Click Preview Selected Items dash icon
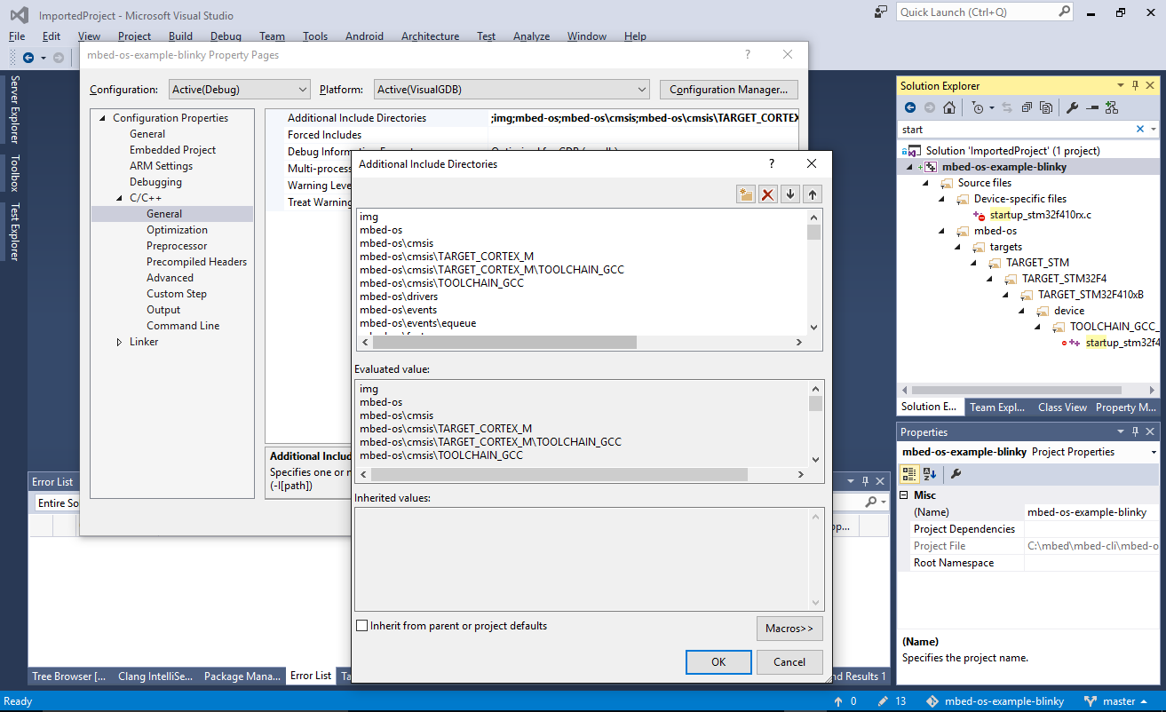1166x712 pixels. 1091,107
